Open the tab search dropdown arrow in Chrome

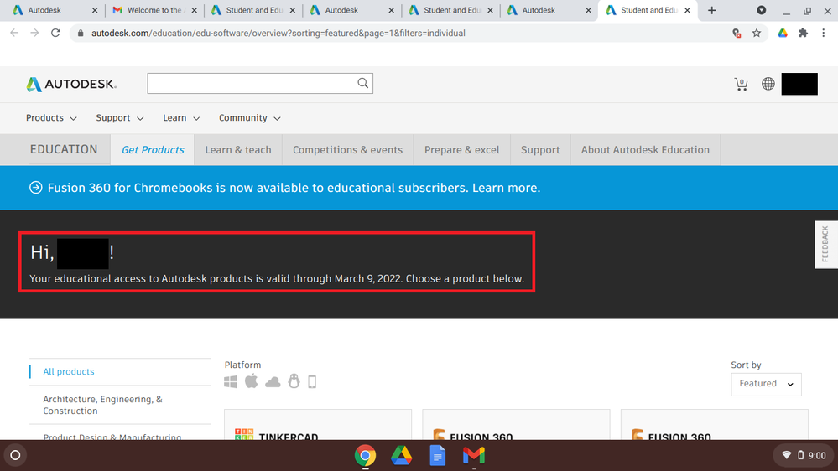pos(762,10)
